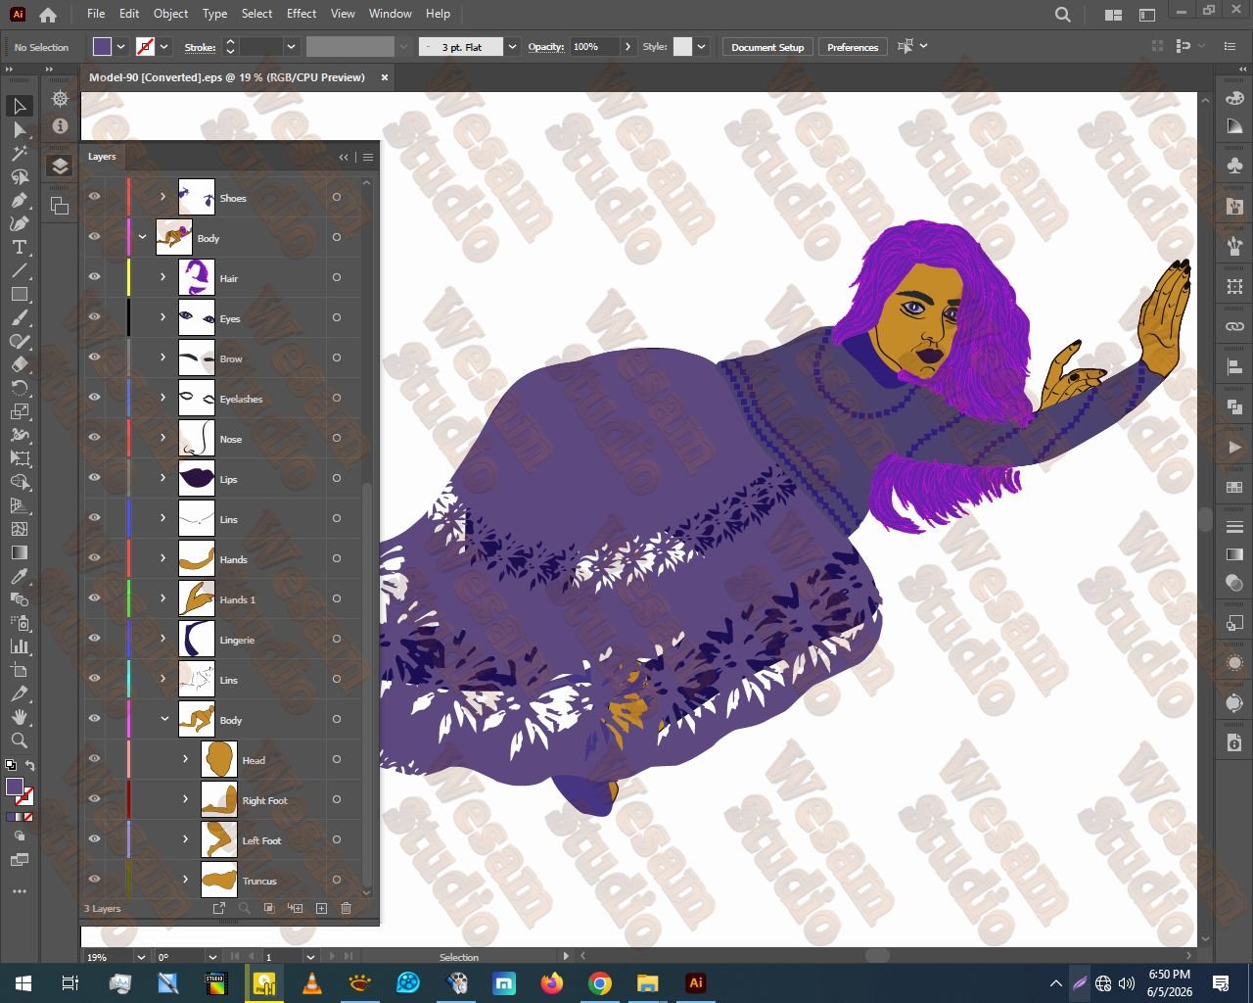
Task: Collapse the Layers panel with double arrows
Action: click(x=344, y=157)
